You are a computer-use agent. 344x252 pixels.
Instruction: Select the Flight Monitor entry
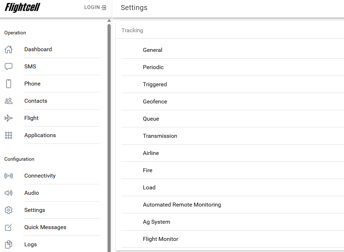click(x=160, y=239)
